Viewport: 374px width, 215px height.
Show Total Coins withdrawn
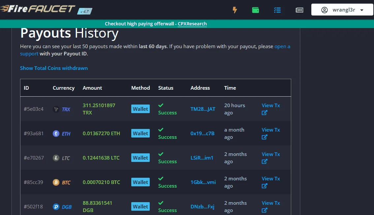point(54,68)
